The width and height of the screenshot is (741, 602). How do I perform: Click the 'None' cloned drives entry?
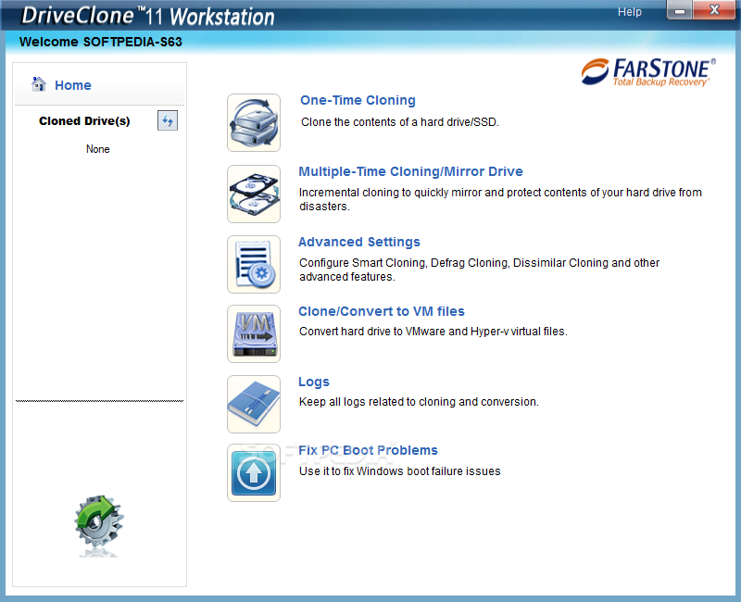tap(98, 149)
